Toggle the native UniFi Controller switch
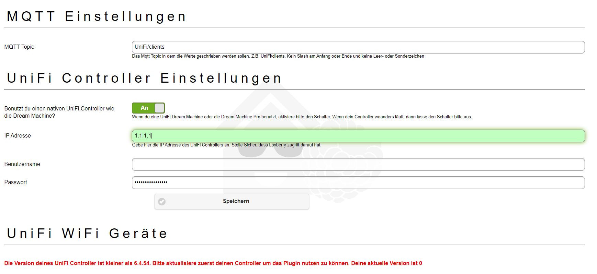Image resolution: width=597 pixels, height=274 pixels. coord(148,108)
